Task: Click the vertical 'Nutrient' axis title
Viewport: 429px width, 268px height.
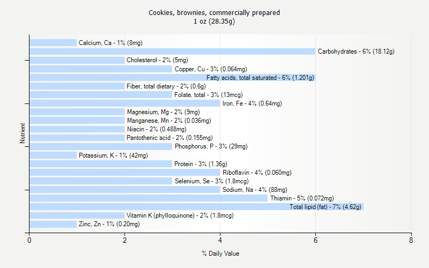Action: pyautogui.click(x=23, y=133)
